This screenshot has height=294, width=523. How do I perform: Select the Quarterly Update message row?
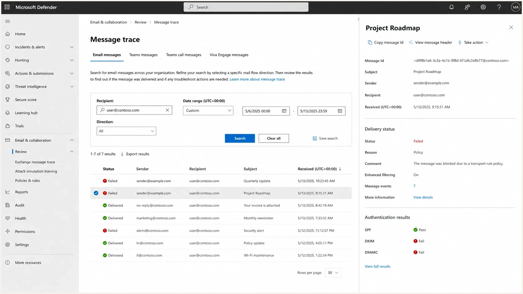(221, 181)
